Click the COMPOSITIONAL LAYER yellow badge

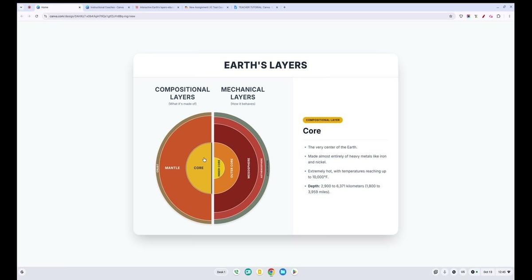point(323,120)
